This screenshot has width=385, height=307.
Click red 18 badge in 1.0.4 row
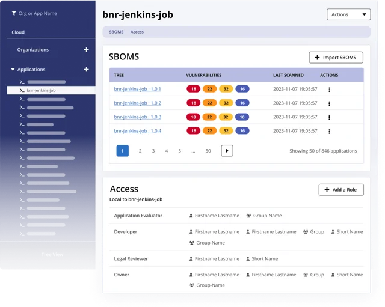click(194, 131)
